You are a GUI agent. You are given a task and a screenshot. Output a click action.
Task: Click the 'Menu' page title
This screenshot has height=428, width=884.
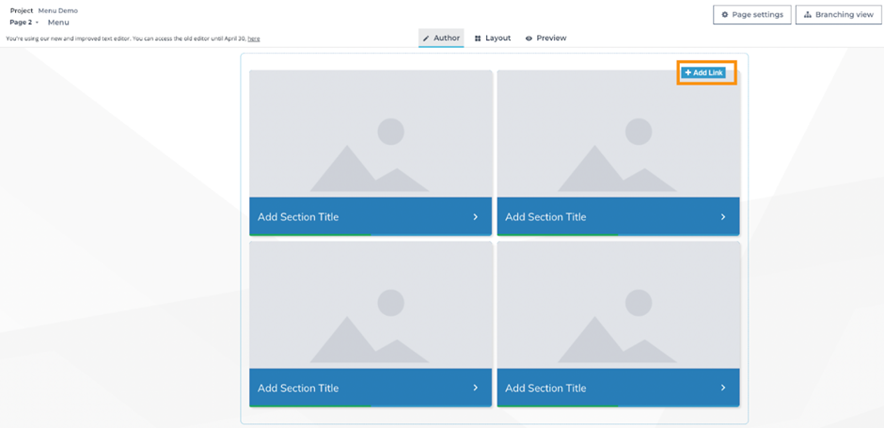tap(58, 23)
